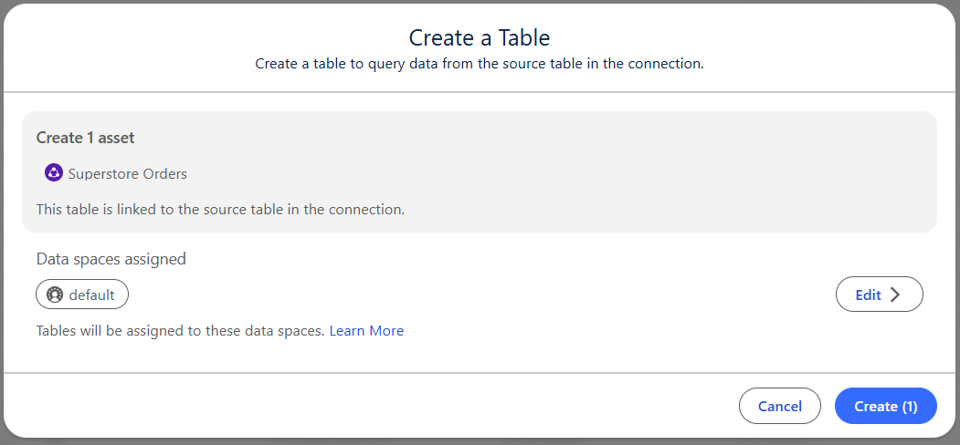Click the default label text in chip

tap(92, 295)
